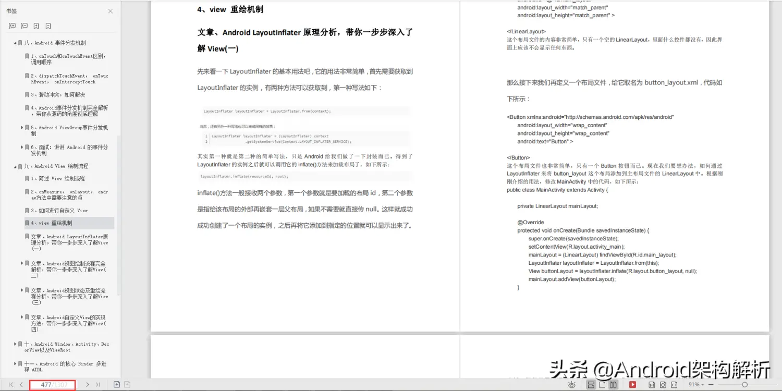Click the collapse-all bookmarks icon
The width and height of the screenshot is (782, 391).
25,26
